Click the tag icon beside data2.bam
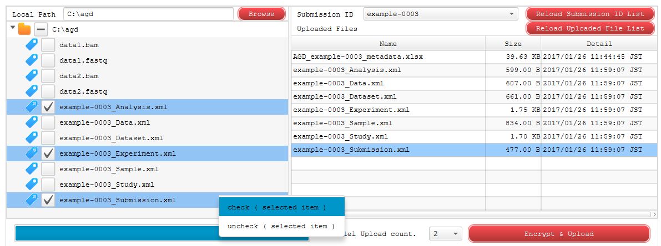The image size is (661, 246). 32,76
